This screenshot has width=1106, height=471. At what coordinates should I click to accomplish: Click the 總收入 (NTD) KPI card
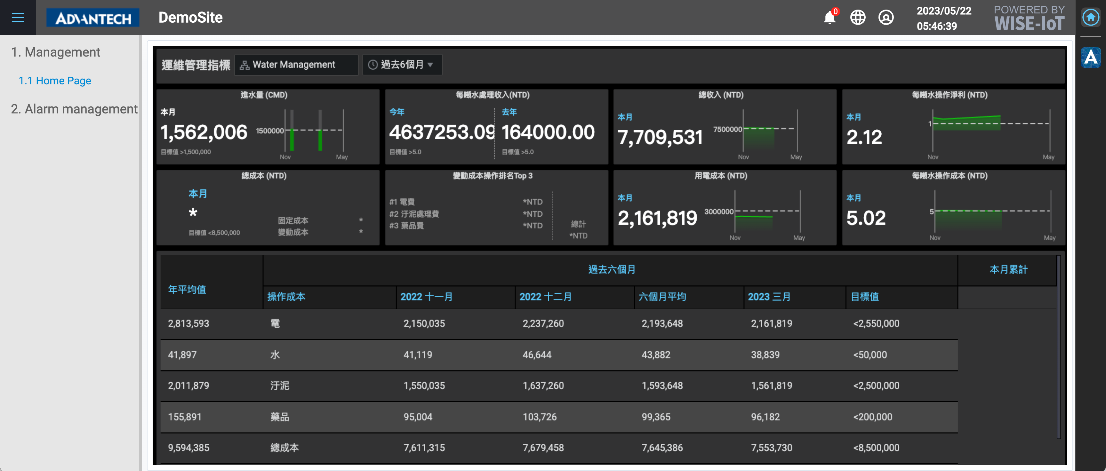coord(725,127)
